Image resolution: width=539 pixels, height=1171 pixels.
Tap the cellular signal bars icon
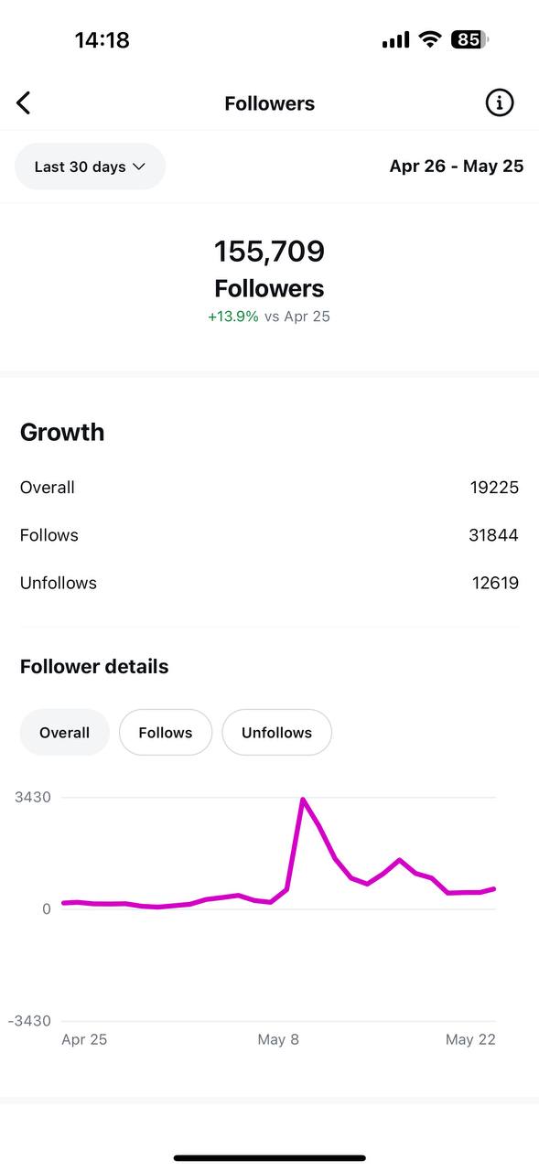pos(395,39)
